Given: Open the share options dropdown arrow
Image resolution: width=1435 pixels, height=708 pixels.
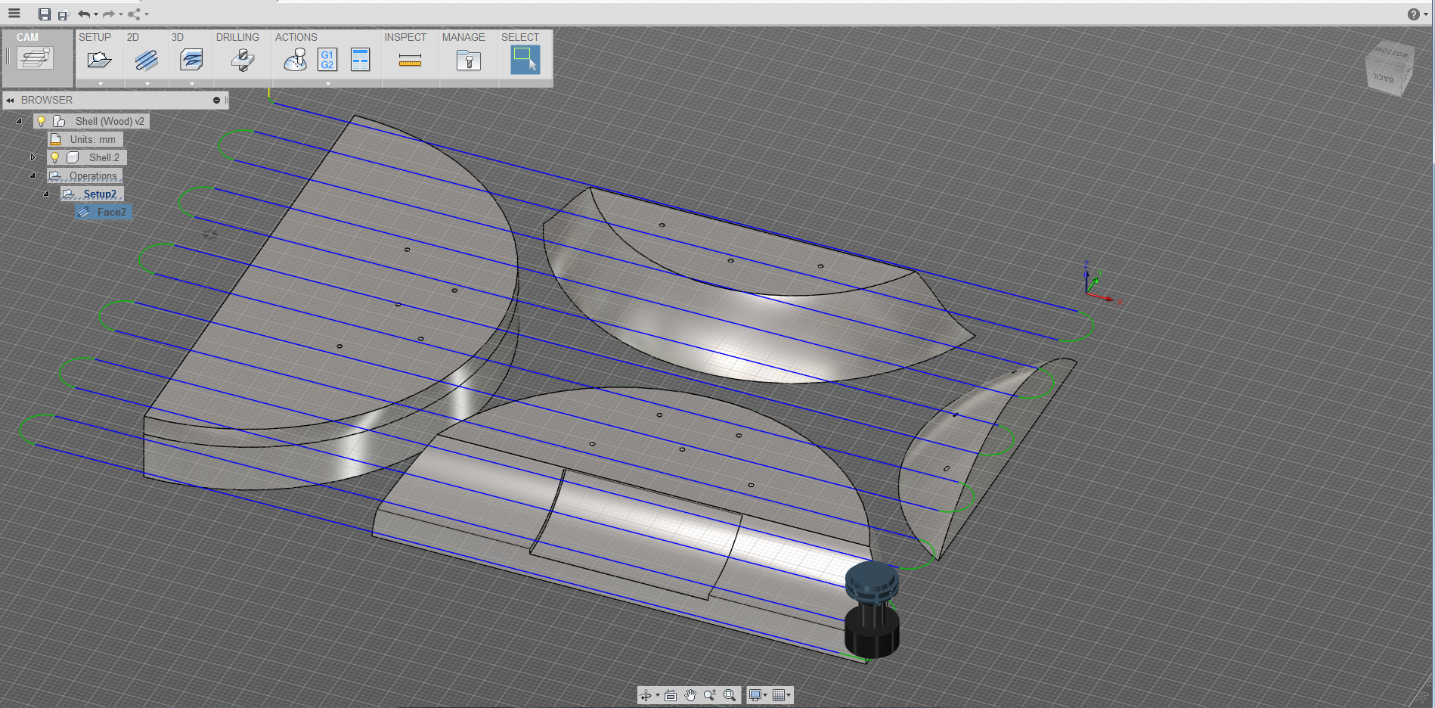Looking at the screenshot, I should 147,14.
